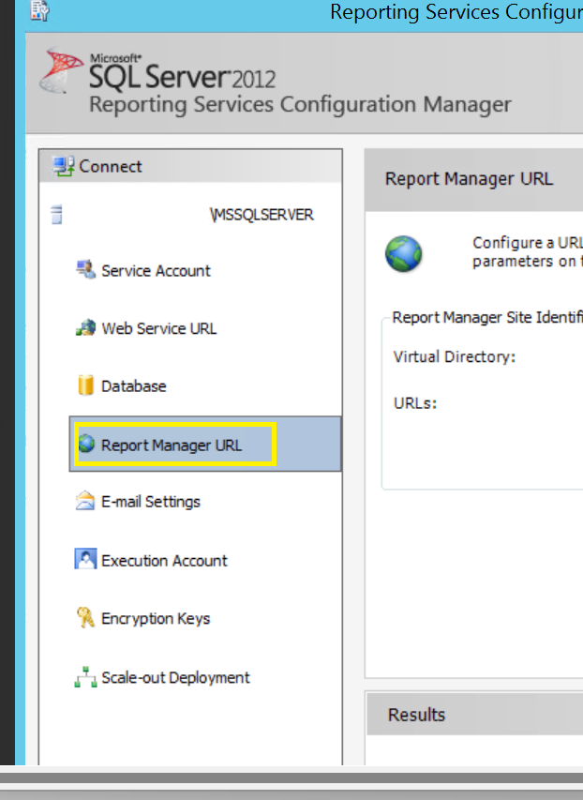Select the Report Manager URL globe icon
583x800 pixels.
click(88, 443)
